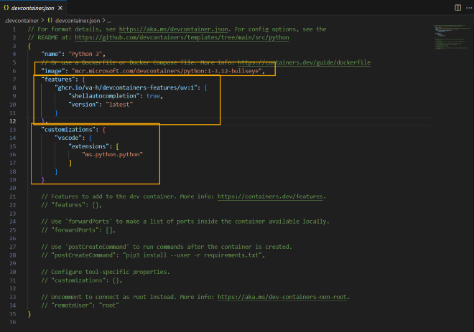Click line number 7 in gutter
Screen dimensions: 474x332
tap(14, 80)
